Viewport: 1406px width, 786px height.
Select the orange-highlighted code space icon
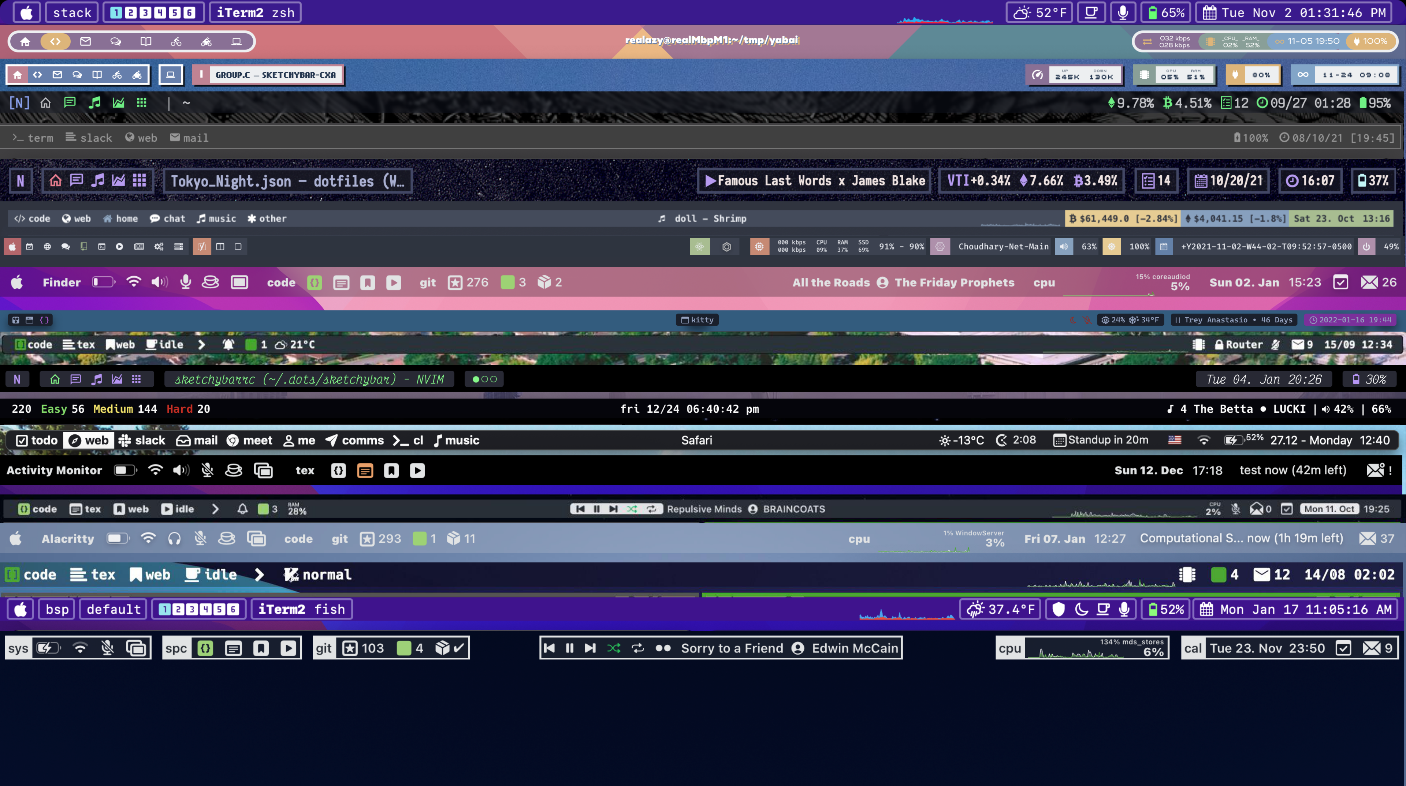tap(55, 41)
